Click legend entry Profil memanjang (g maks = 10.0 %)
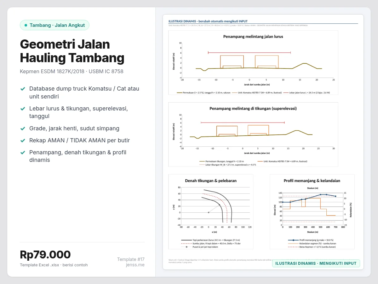Image resolution: width=378 pixels, height=284 pixels. tap(311, 240)
